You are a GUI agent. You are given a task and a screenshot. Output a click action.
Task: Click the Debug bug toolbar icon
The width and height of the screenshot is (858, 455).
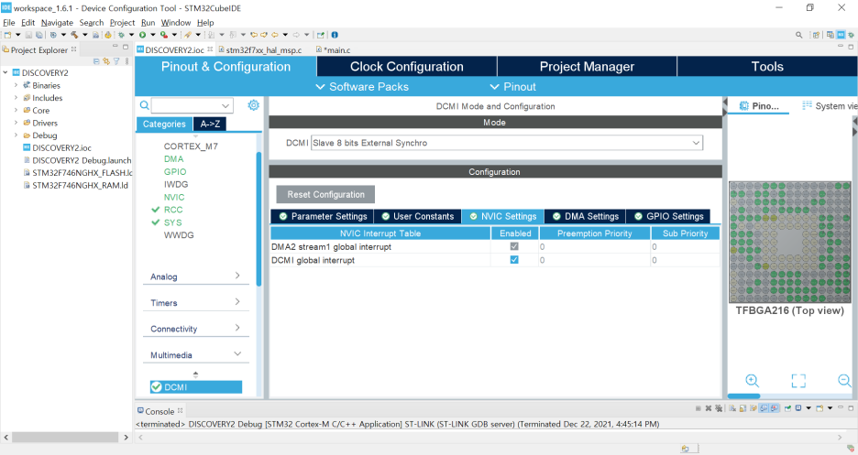[121, 35]
